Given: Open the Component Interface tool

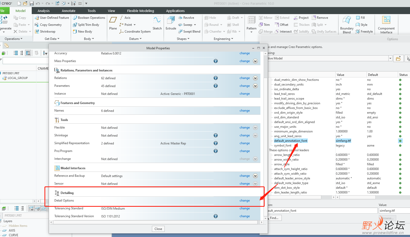Looking at the screenshot, I should pos(386,25).
